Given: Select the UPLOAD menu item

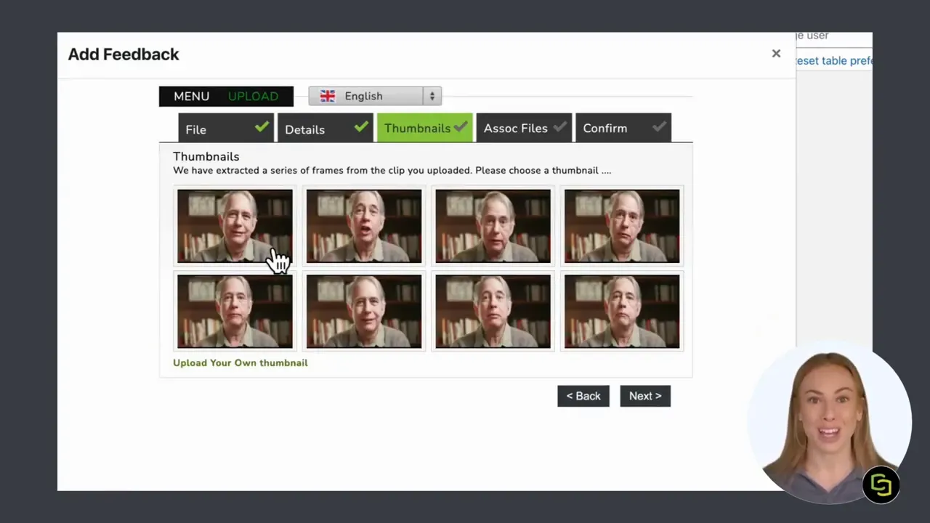Looking at the screenshot, I should 253,96.
